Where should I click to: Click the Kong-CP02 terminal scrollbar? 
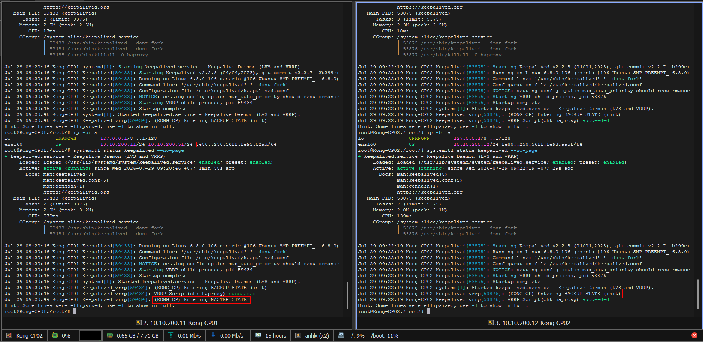698,294
